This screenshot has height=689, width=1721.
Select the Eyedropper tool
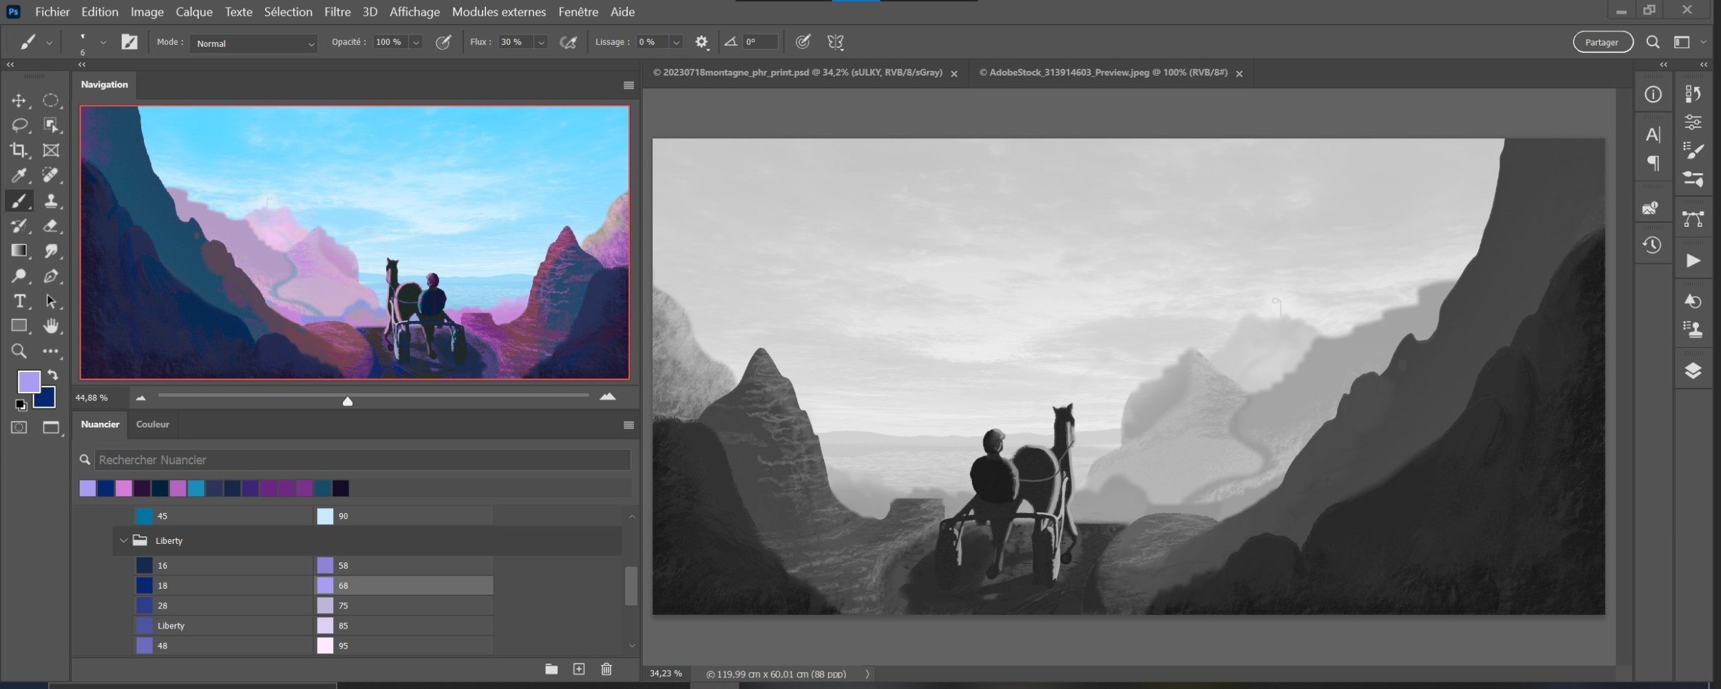coord(19,175)
